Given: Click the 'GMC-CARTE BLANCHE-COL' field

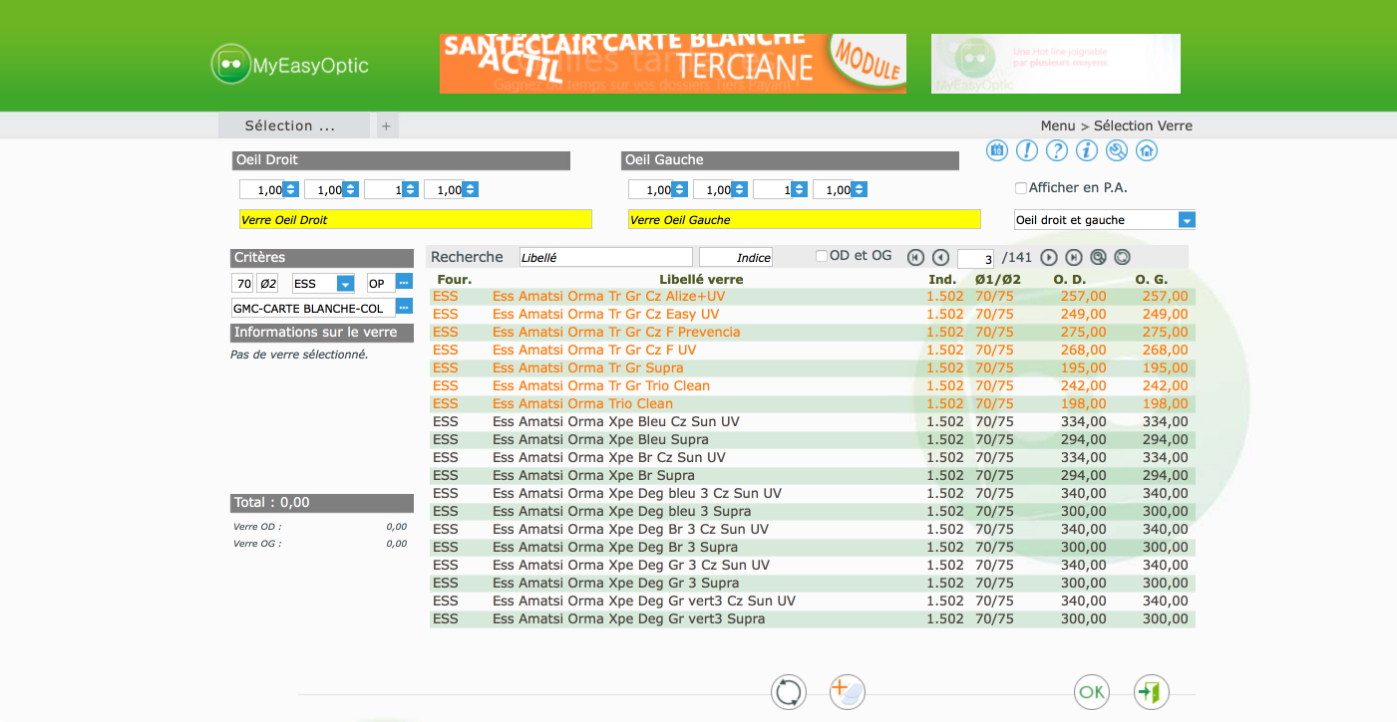Looking at the screenshot, I should click(x=313, y=308).
